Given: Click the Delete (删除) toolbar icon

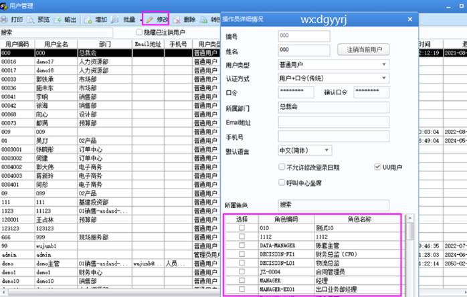Looking at the screenshot, I should coord(177,20).
